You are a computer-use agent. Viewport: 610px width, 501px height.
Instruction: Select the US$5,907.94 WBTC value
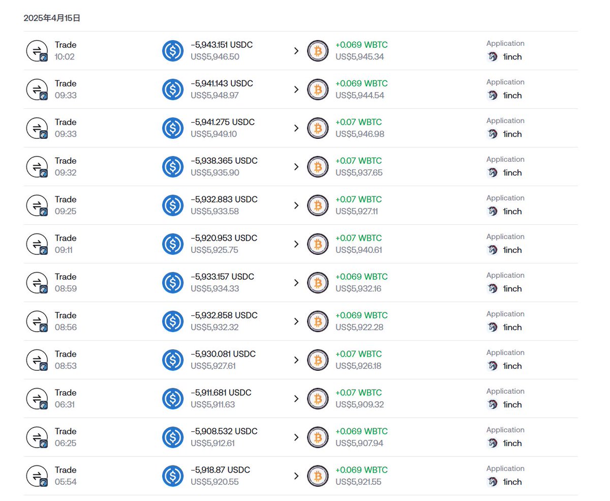click(x=359, y=444)
